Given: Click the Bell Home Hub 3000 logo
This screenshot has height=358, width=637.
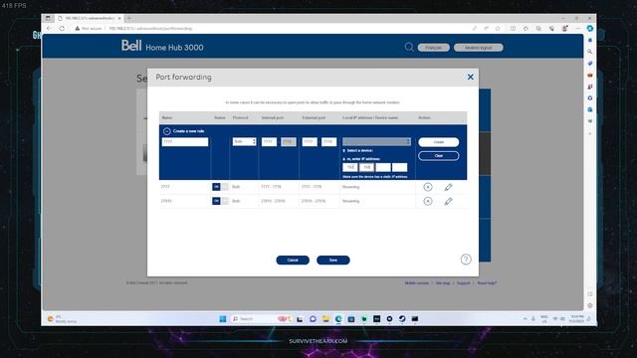Looking at the screenshot, I should (162, 46).
